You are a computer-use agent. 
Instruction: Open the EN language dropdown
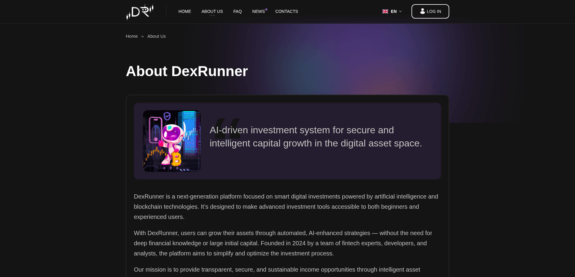point(392,11)
